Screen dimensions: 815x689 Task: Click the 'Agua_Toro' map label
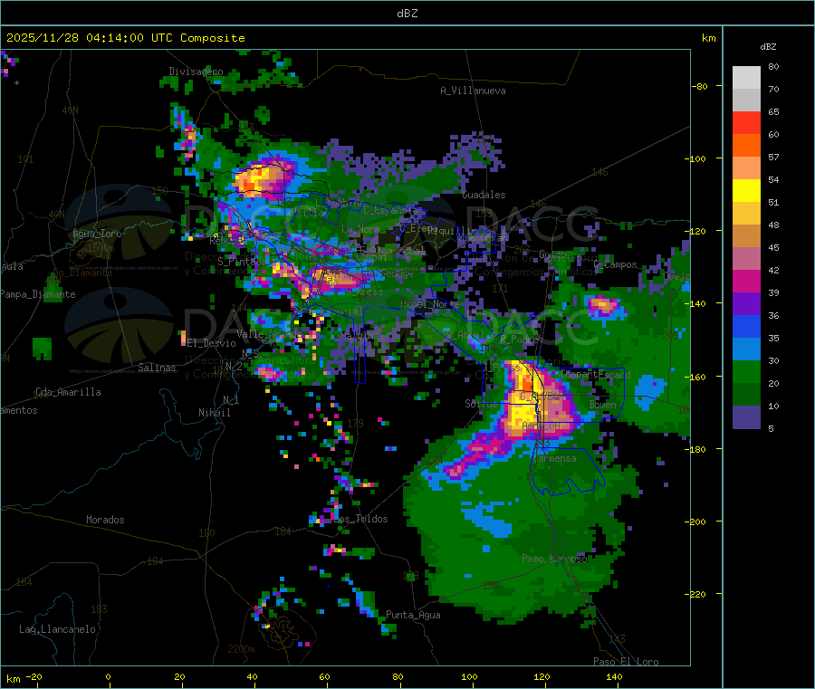(97, 234)
